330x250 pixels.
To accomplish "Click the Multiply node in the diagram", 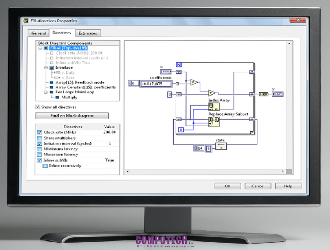I will pyautogui.click(x=194, y=82).
